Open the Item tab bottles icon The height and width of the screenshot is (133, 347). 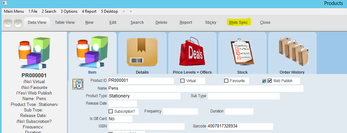(92, 52)
